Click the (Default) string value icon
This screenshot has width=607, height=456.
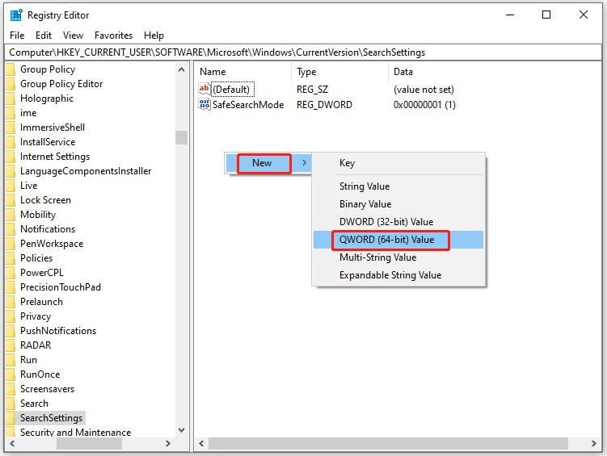[x=204, y=89]
